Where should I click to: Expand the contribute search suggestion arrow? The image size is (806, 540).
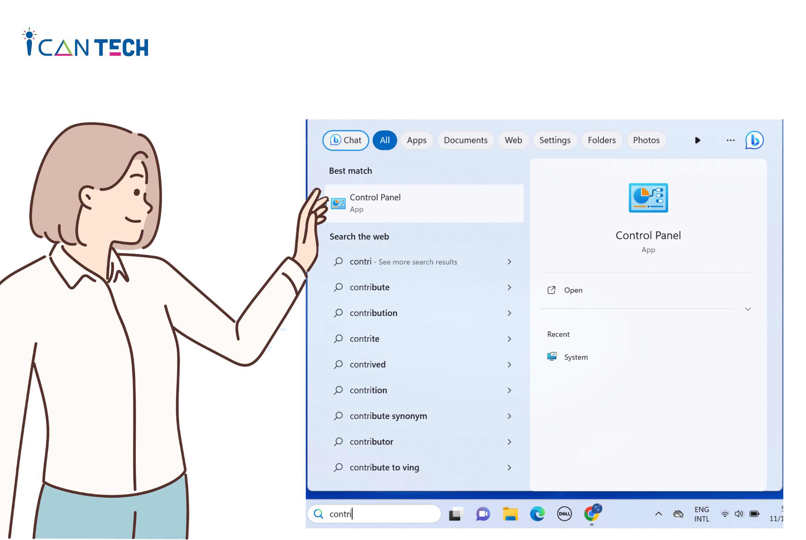[x=509, y=287]
